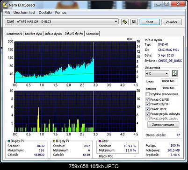Select the Jakość dysku tab
Screen dimensions: 188x170
point(74,33)
